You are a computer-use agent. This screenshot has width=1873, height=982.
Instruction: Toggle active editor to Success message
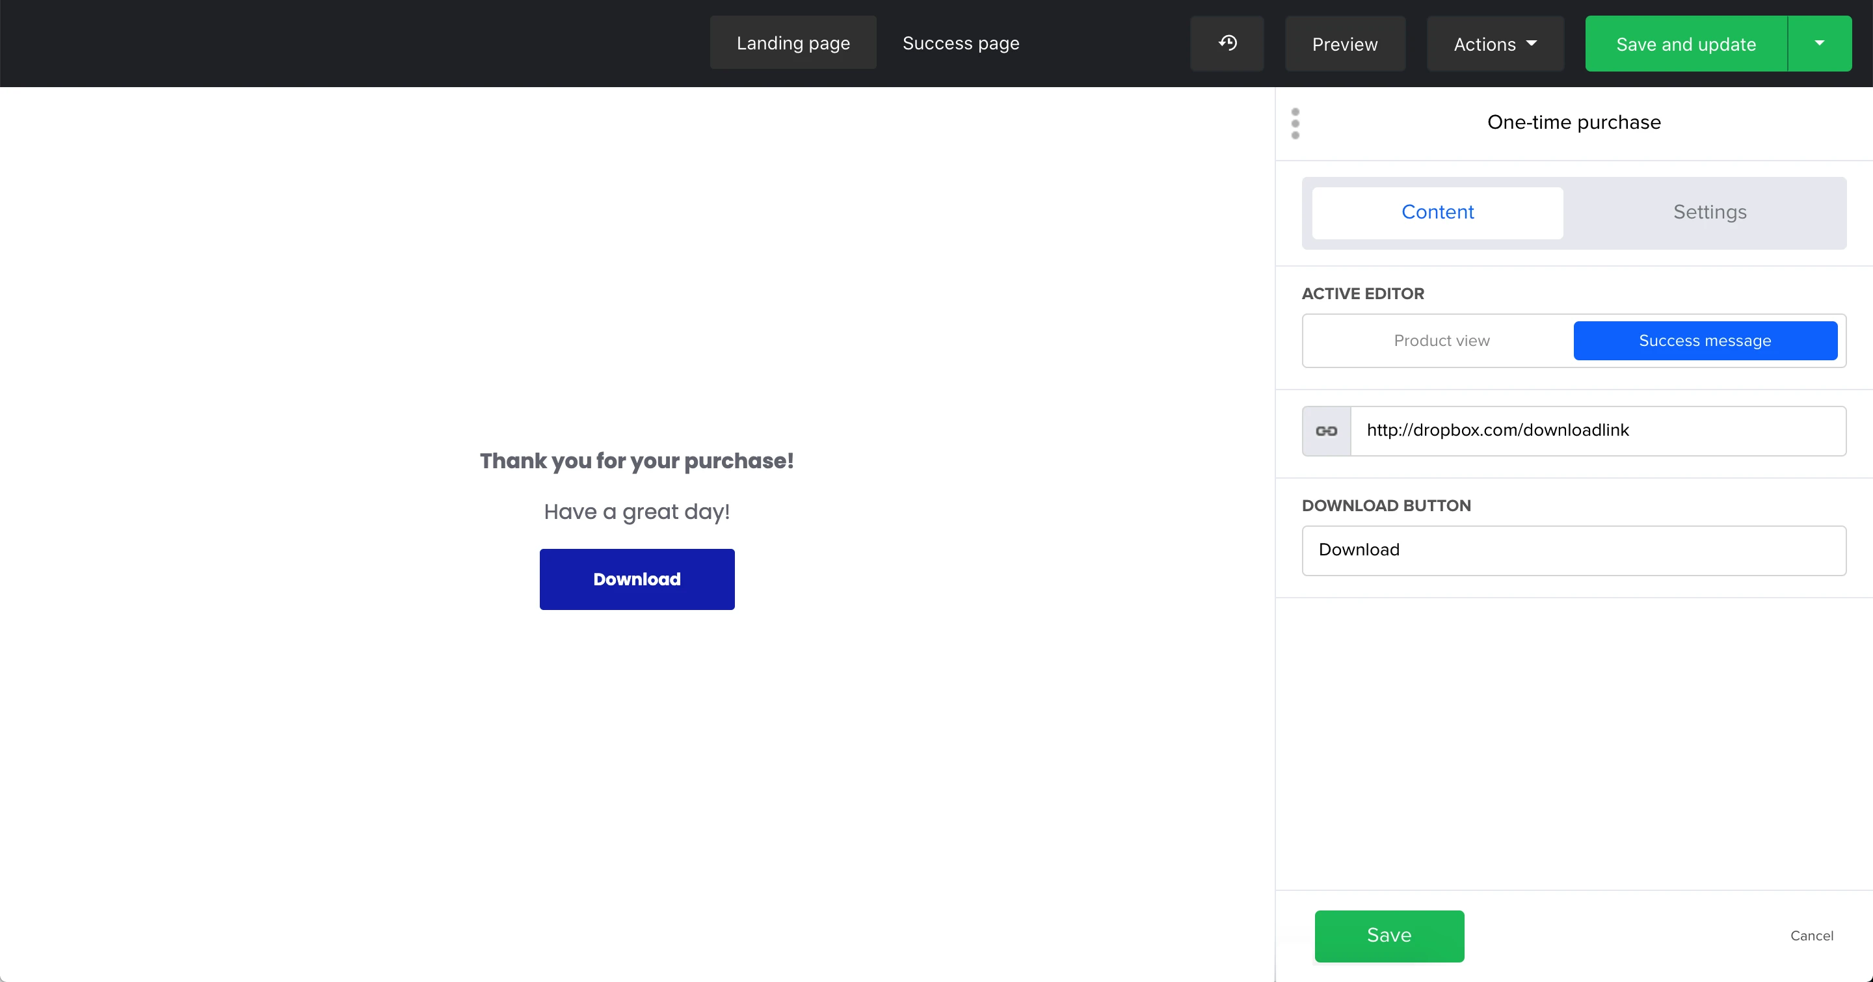[x=1705, y=341]
